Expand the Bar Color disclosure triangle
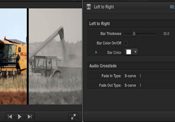This screenshot has width=175, height=122. [x=96, y=52]
